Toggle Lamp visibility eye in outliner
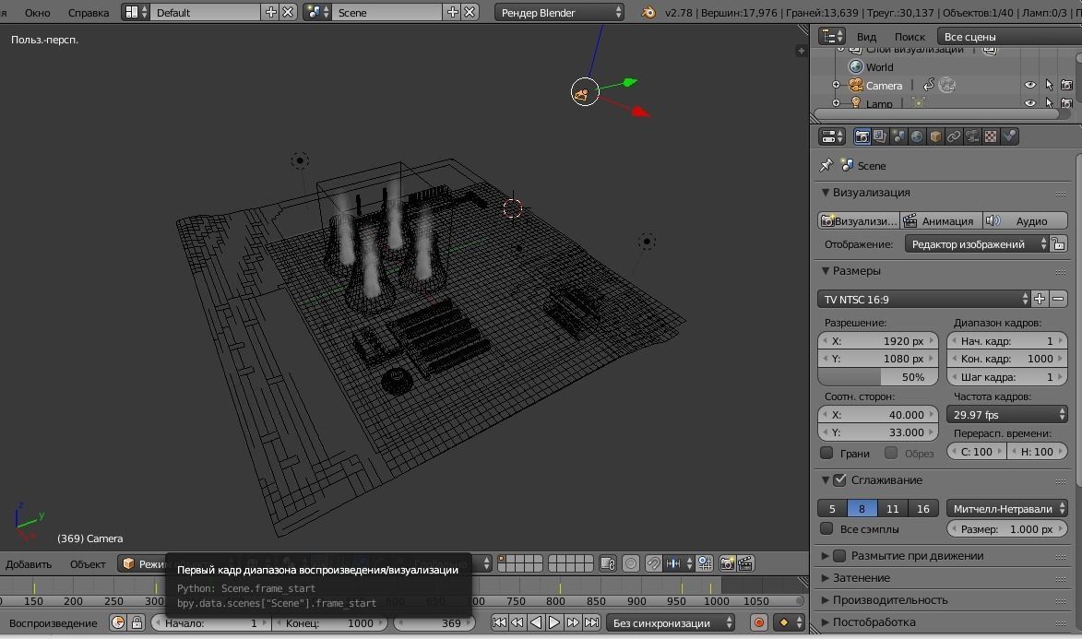The width and height of the screenshot is (1082, 639). (x=1030, y=103)
